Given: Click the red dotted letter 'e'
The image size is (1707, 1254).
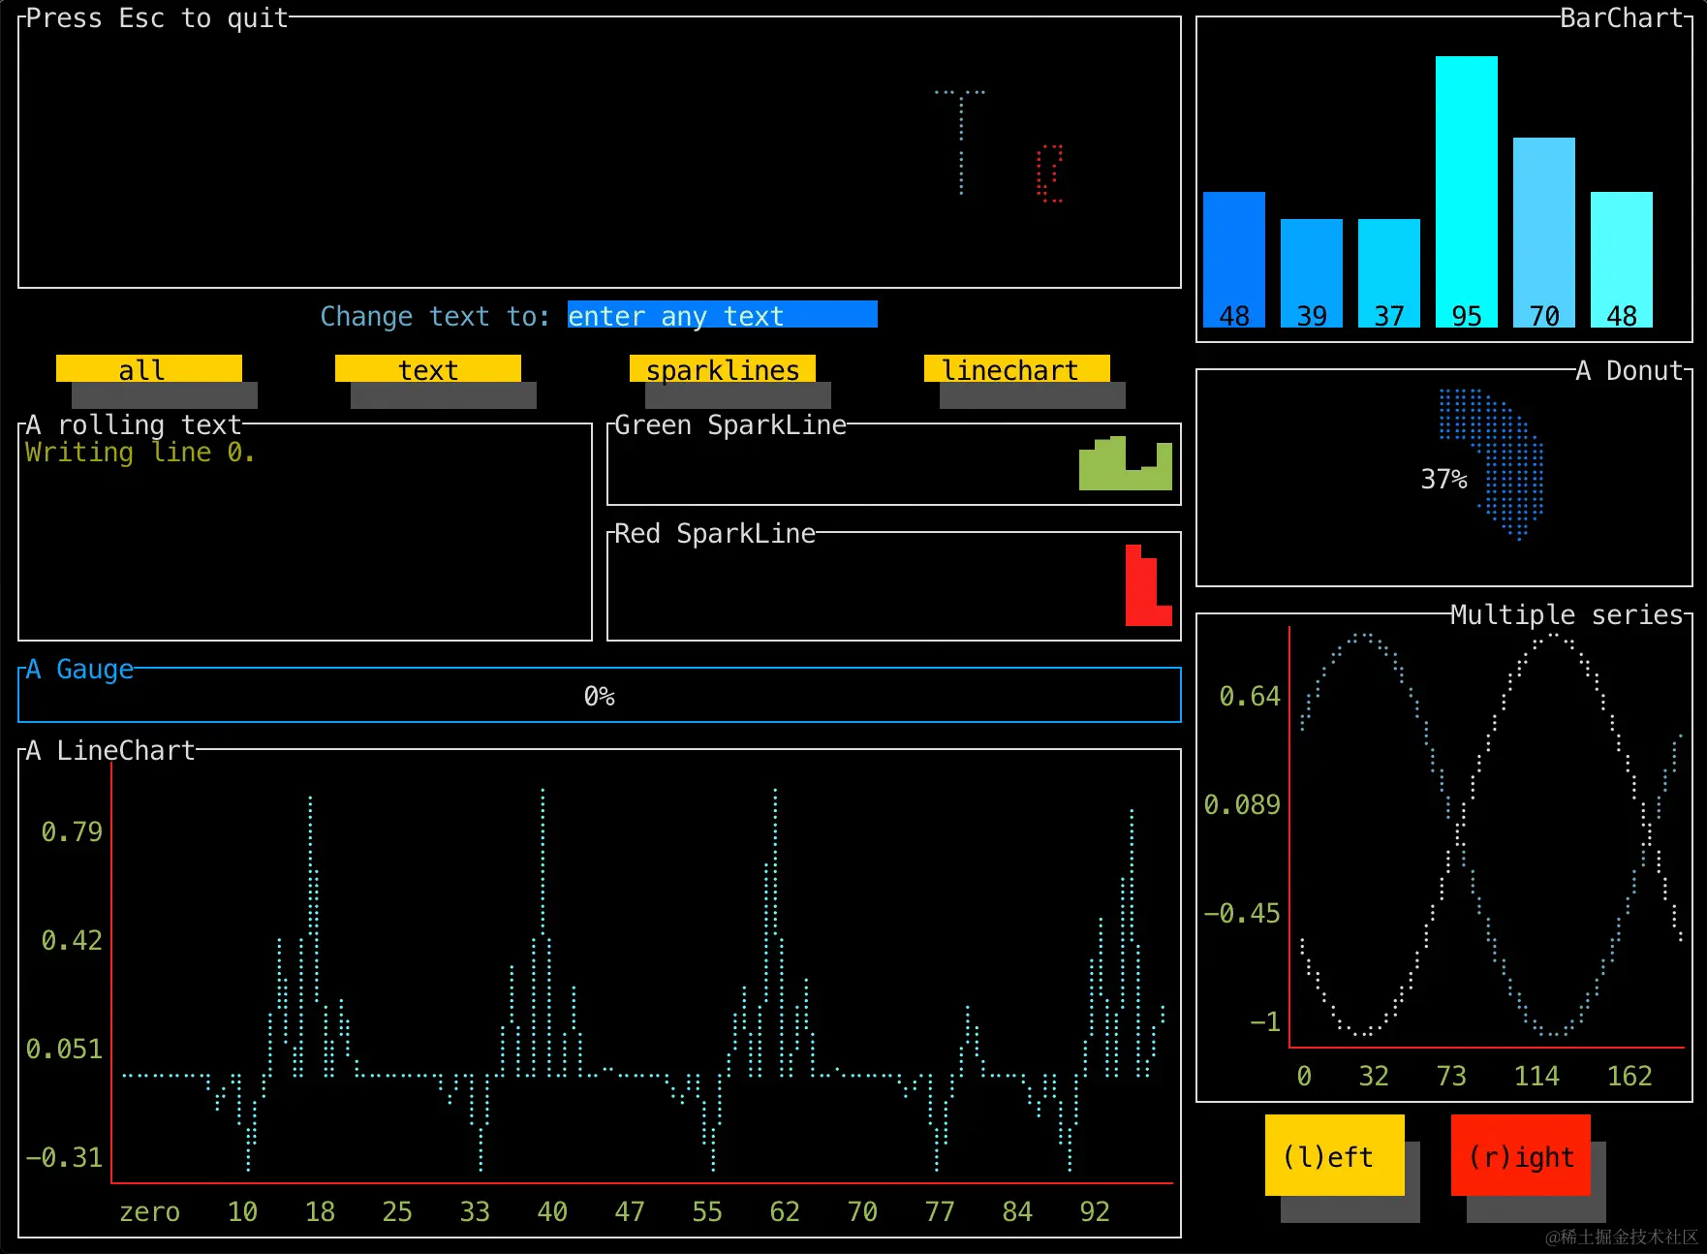Looking at the screenshot, I should pyautogui.click(x=1049, y=173).
